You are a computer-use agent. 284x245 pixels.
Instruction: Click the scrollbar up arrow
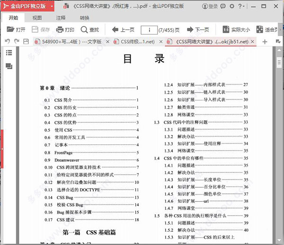[279, 50]
